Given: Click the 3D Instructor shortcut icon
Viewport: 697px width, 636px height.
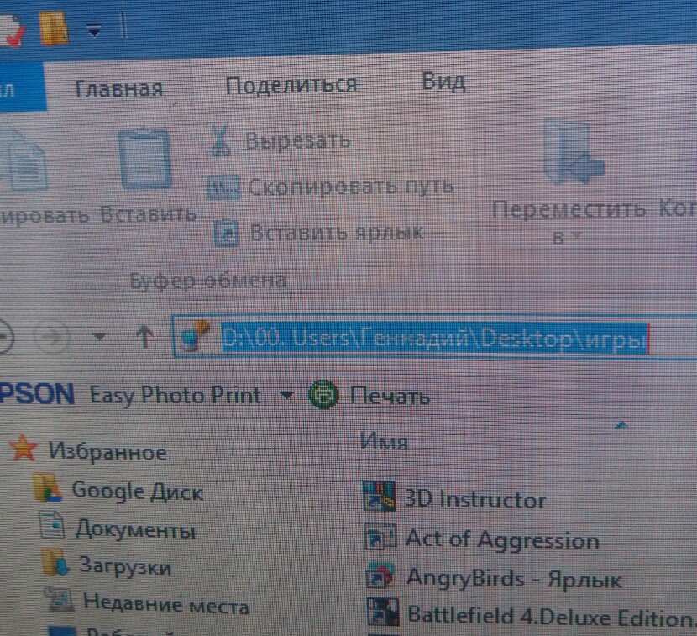Looking at the screenshot, I should (379, 496).
